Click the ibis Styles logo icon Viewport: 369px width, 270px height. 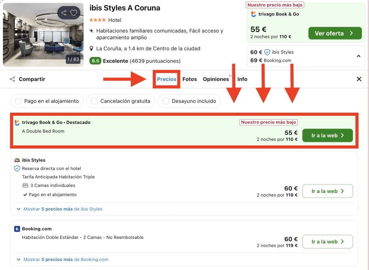pyautogui.click(x=17, y=160)
